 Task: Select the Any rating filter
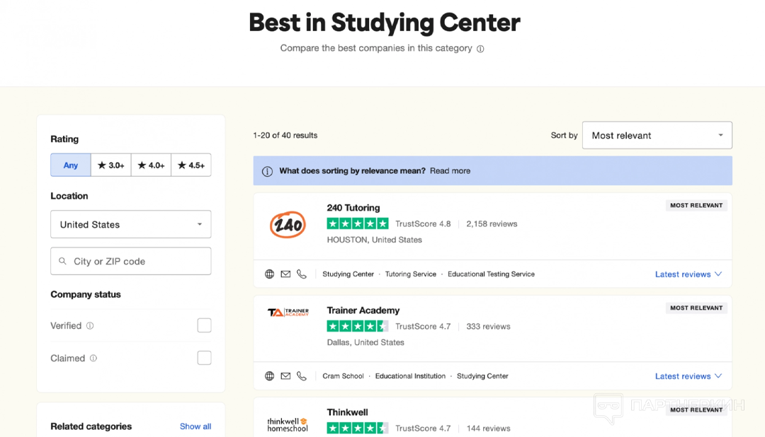[71, 165]
